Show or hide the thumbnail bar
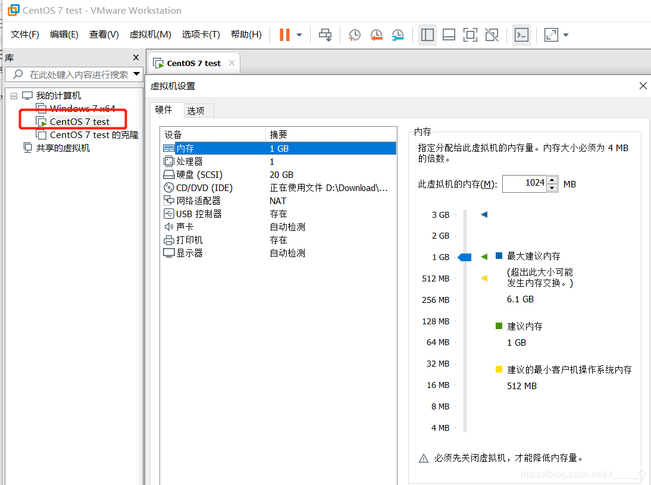 (x=449, y=35)
